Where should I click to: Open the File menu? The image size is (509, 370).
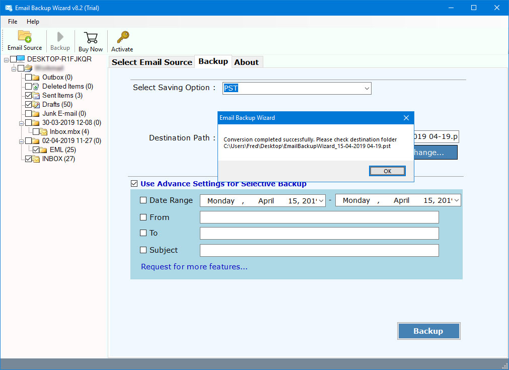click(13, 22)
